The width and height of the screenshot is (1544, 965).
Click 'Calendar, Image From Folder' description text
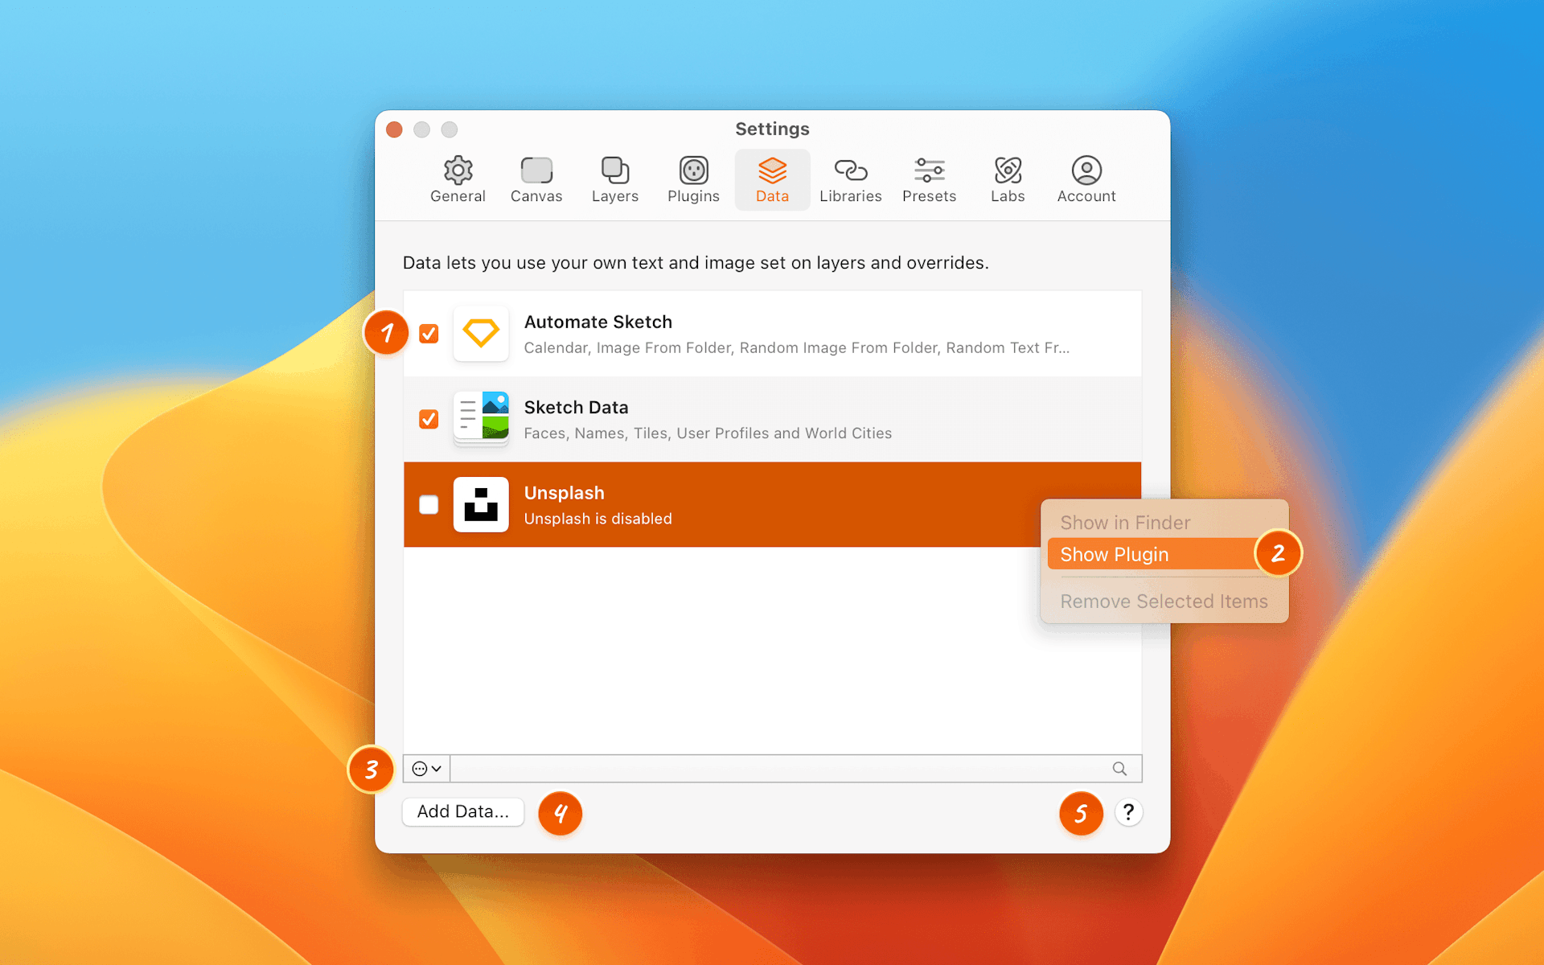pos(796,347)
